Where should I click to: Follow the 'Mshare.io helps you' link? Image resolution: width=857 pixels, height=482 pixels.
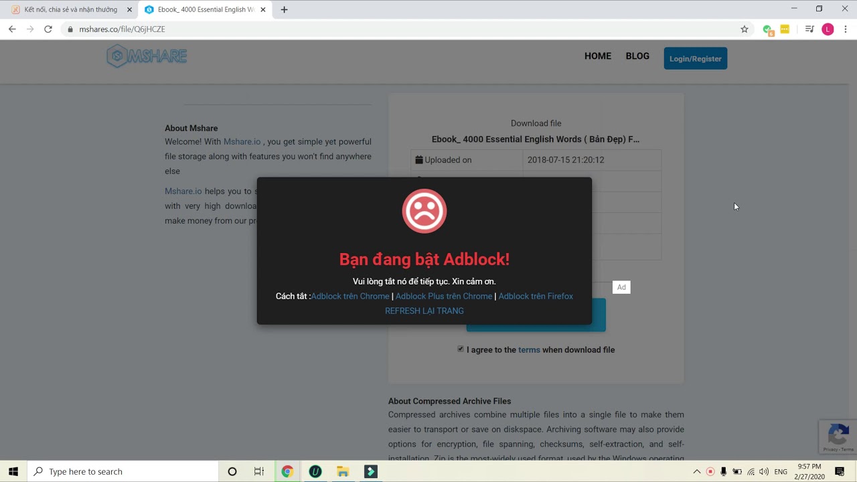183,191
